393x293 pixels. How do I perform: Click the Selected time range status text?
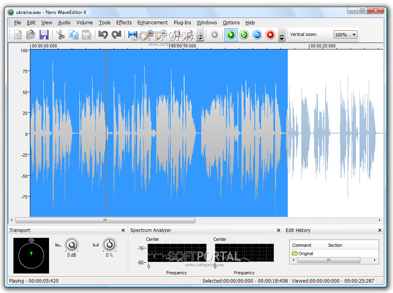click(245, 281)
